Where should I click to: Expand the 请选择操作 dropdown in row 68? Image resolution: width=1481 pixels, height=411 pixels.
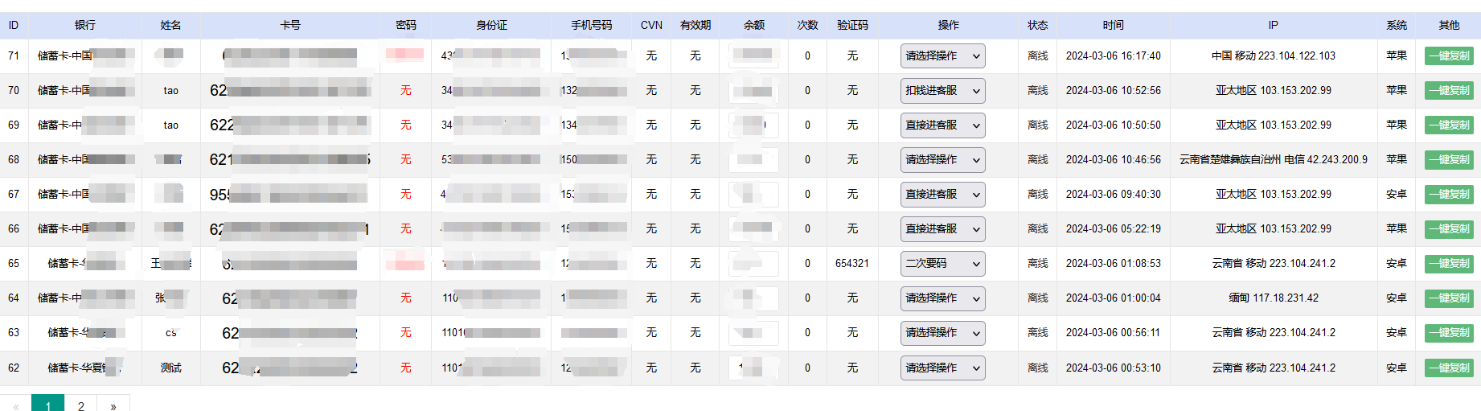(x=942, y=160)
